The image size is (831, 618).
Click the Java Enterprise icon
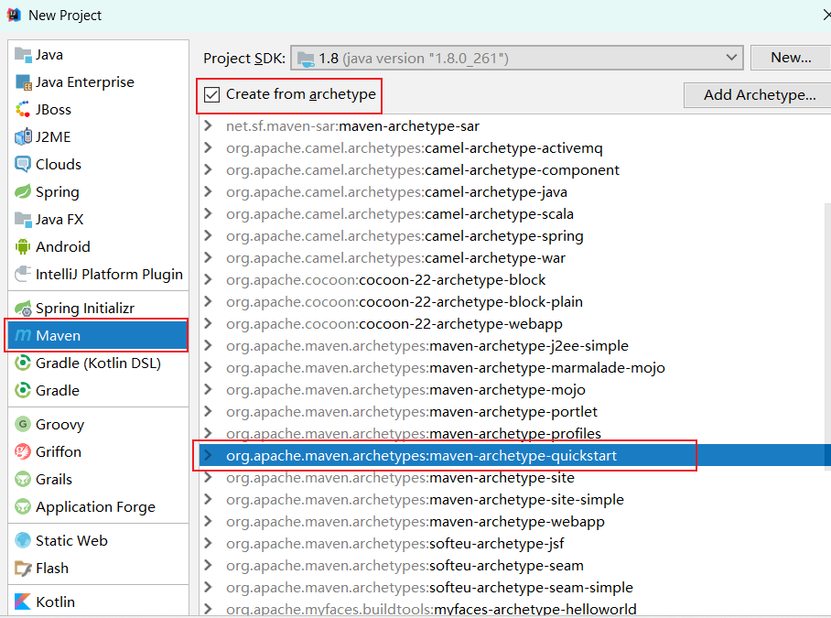tap(23, 82)
